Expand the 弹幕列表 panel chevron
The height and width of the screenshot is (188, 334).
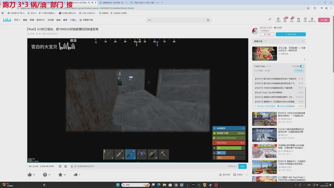click(302, 41)
